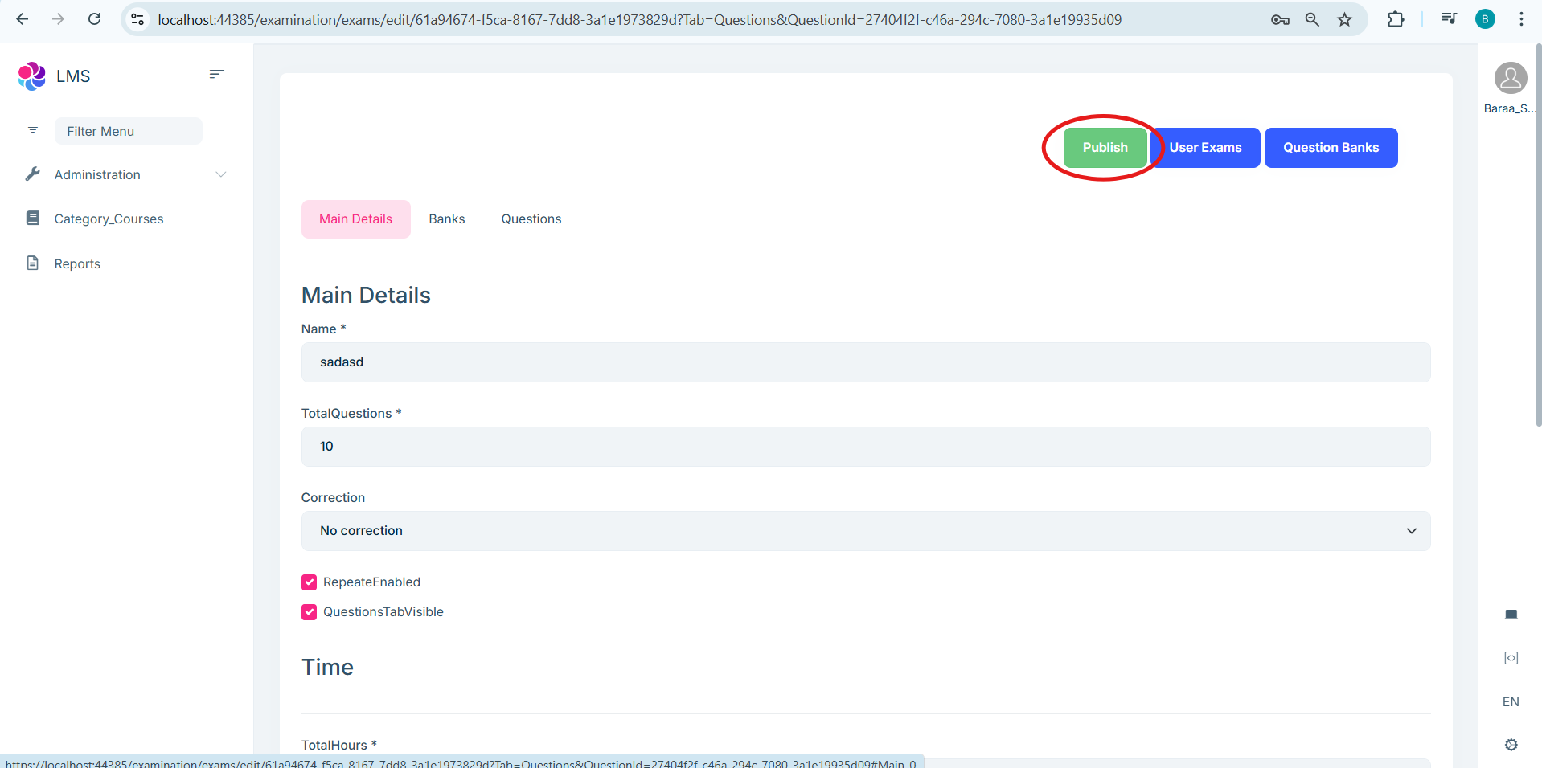Image resolution: width=1542 pixels, height=768 pixels.
Task: Open the settings gear icon
Action: tap(1511, 745)
